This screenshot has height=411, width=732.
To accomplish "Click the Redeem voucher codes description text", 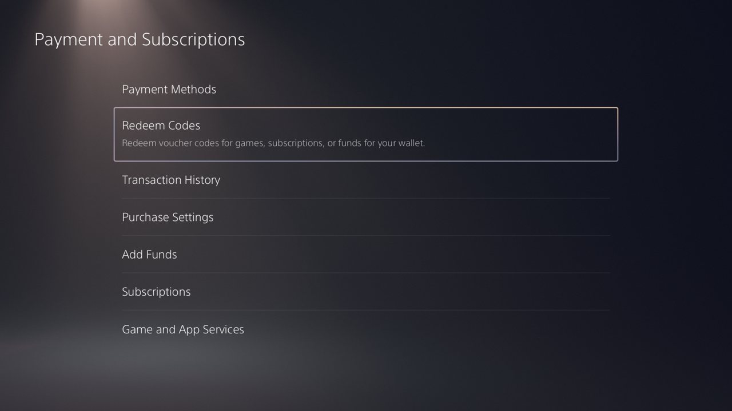I will pos(273,143).
